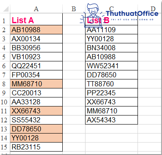Select column A header

point(37,9)
